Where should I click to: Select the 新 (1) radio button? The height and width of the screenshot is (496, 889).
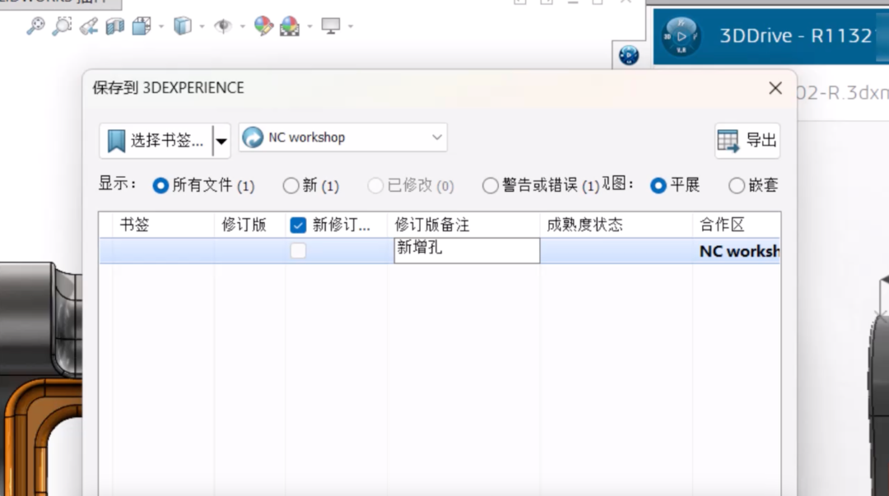[291, 185]
